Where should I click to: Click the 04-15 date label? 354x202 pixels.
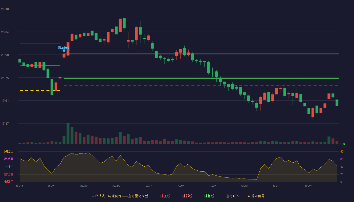[x=116, y=186]
